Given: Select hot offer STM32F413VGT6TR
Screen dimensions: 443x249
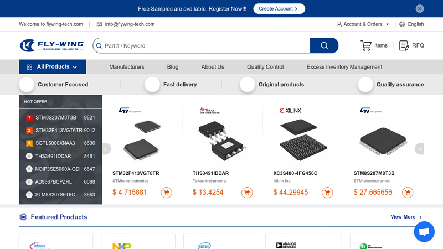Looking at the screenshot, I should pos(60,131).
